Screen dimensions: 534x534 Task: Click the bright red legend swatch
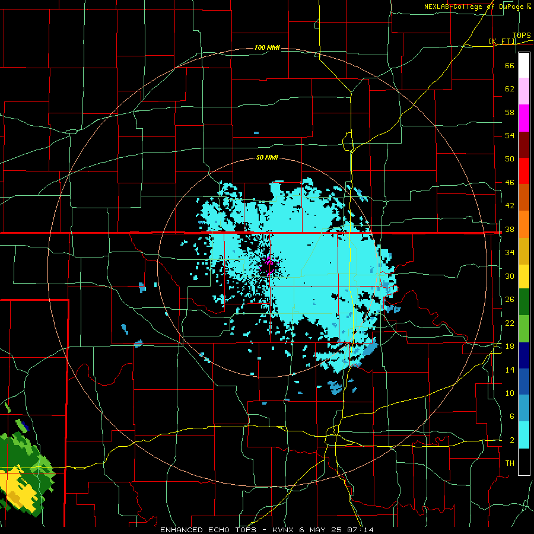(524, 171)
